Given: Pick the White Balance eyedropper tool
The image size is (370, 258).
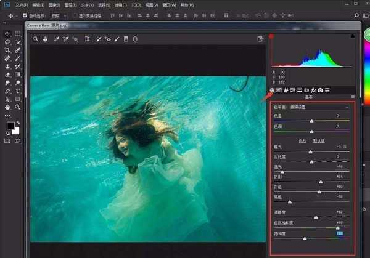Looking at the screenshot, I should coord(57,39).
